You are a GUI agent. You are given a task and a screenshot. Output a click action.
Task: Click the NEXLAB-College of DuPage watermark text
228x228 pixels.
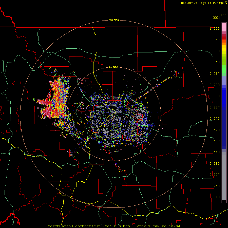pos(204,3)
